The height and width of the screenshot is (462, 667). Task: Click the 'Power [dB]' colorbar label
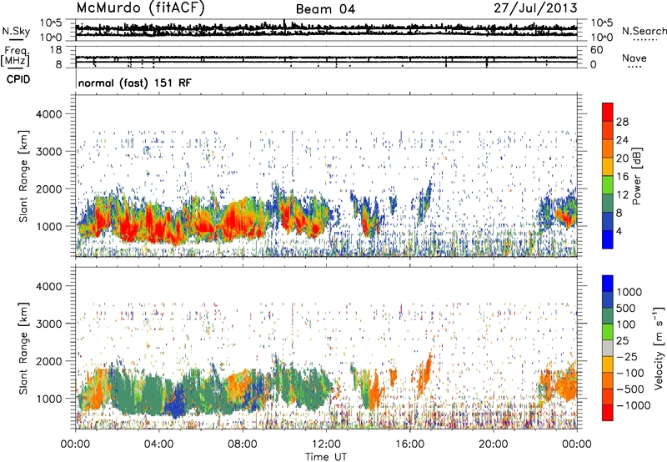[x=636, y=176]
